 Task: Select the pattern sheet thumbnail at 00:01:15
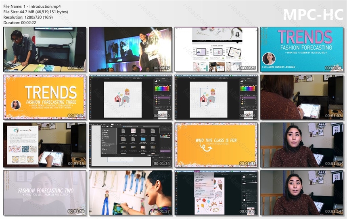(x=45, y=145)
